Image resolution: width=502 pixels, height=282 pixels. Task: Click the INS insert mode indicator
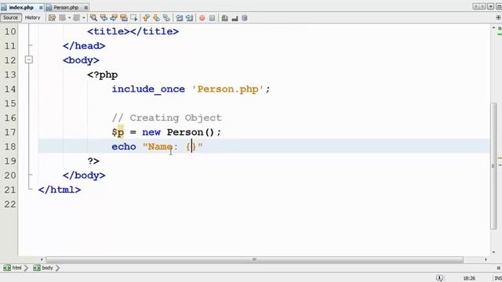click(498, 278)
